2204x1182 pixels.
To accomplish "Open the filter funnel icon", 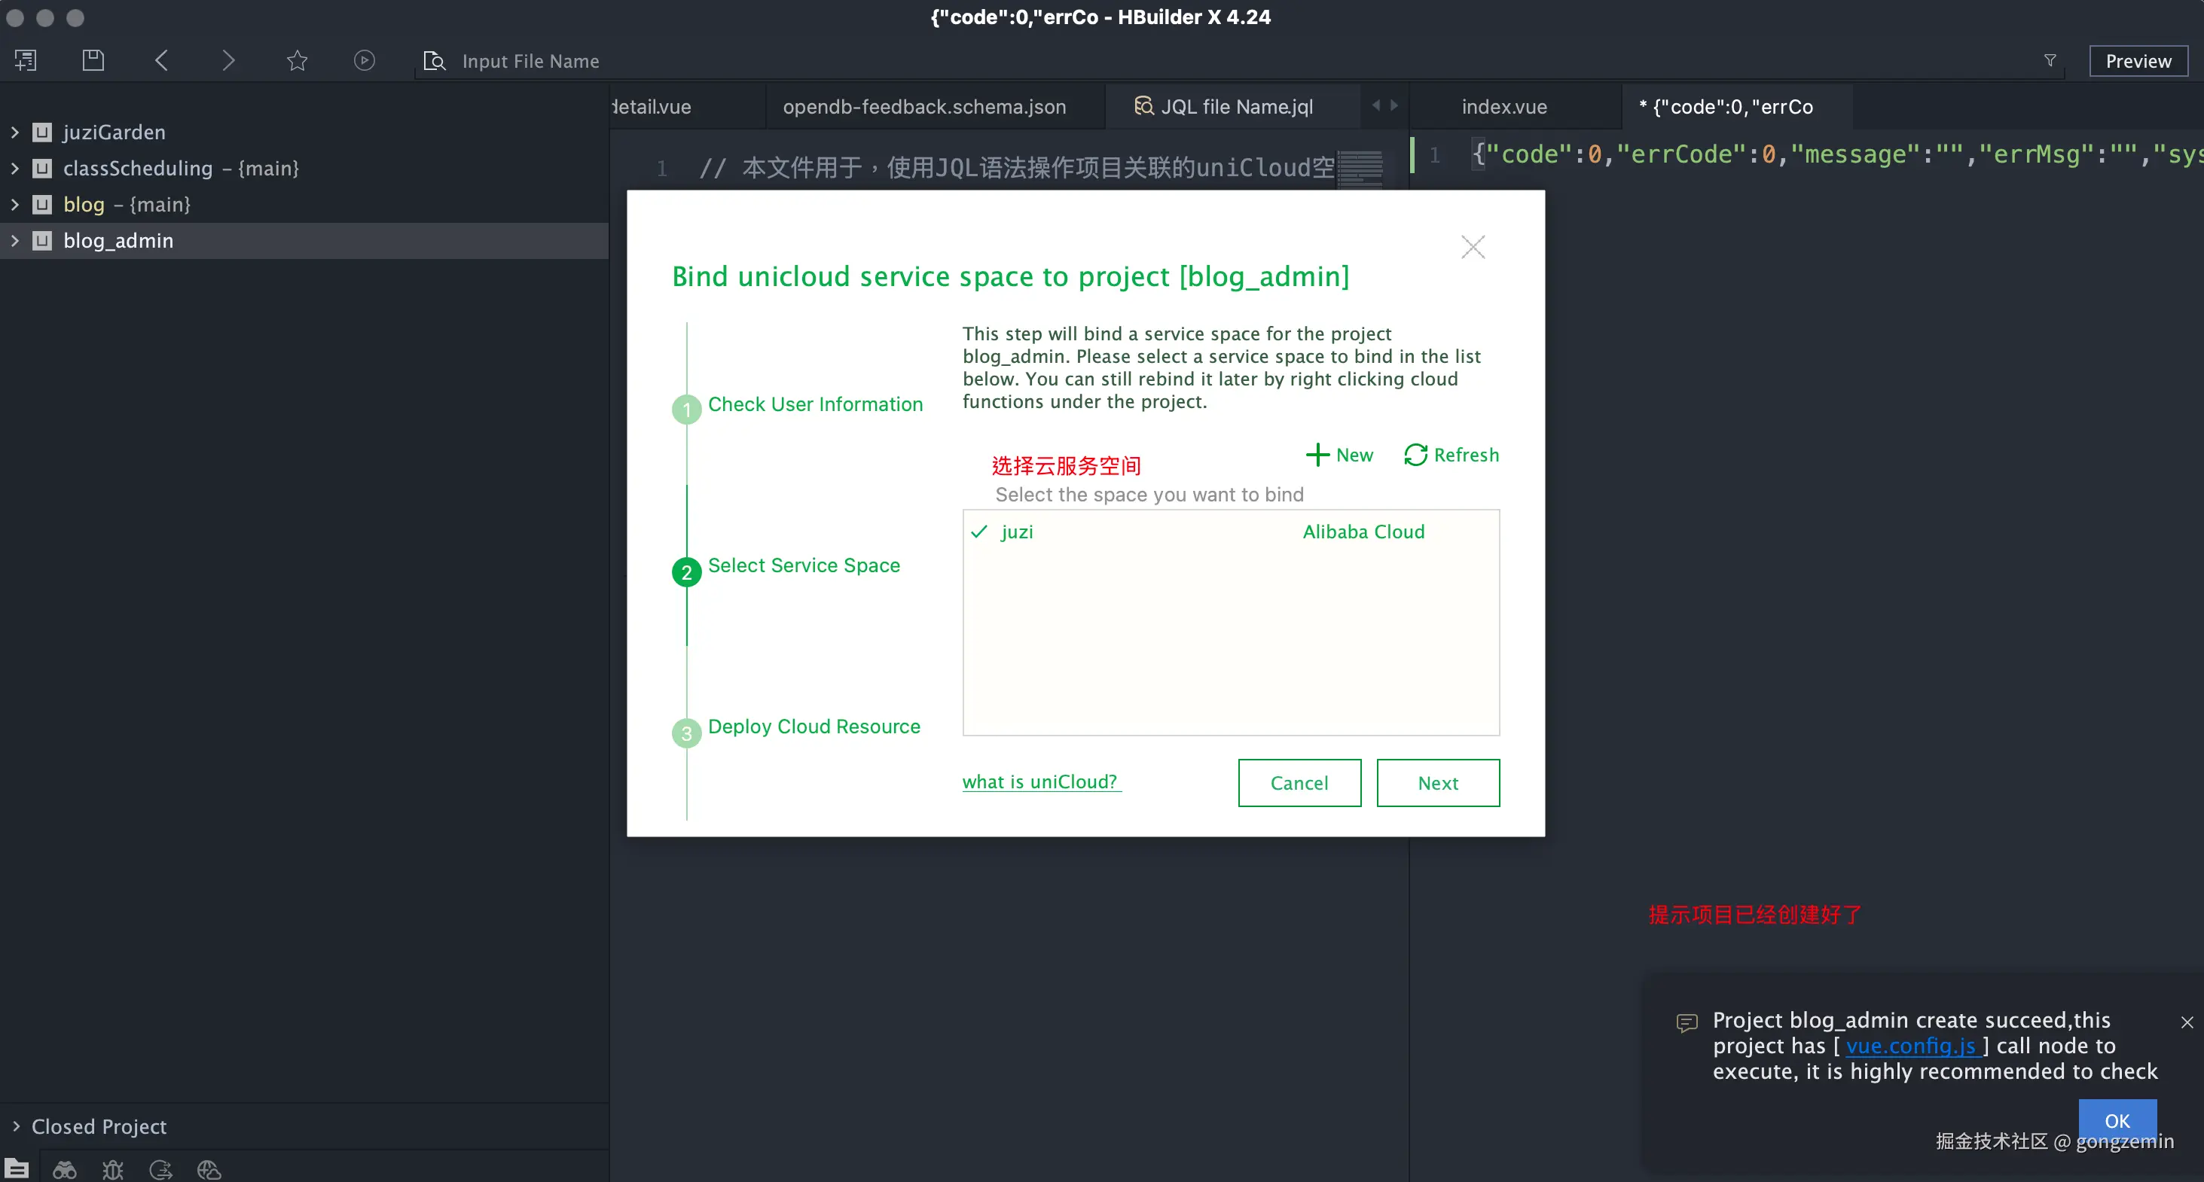I will click(2050, 61).
